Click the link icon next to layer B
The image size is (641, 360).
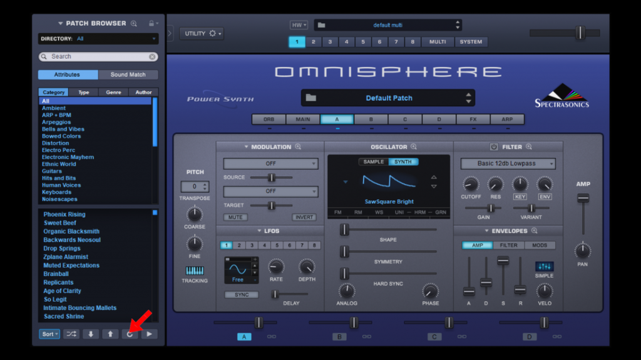point(367,337)
